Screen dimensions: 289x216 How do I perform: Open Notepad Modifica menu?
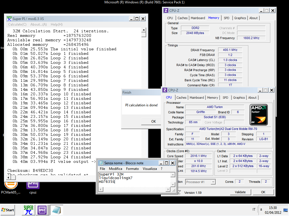[115, 169]
